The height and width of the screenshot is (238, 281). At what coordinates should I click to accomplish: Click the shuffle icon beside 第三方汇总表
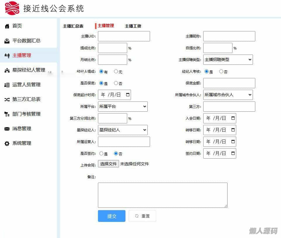tap(7, 100)
